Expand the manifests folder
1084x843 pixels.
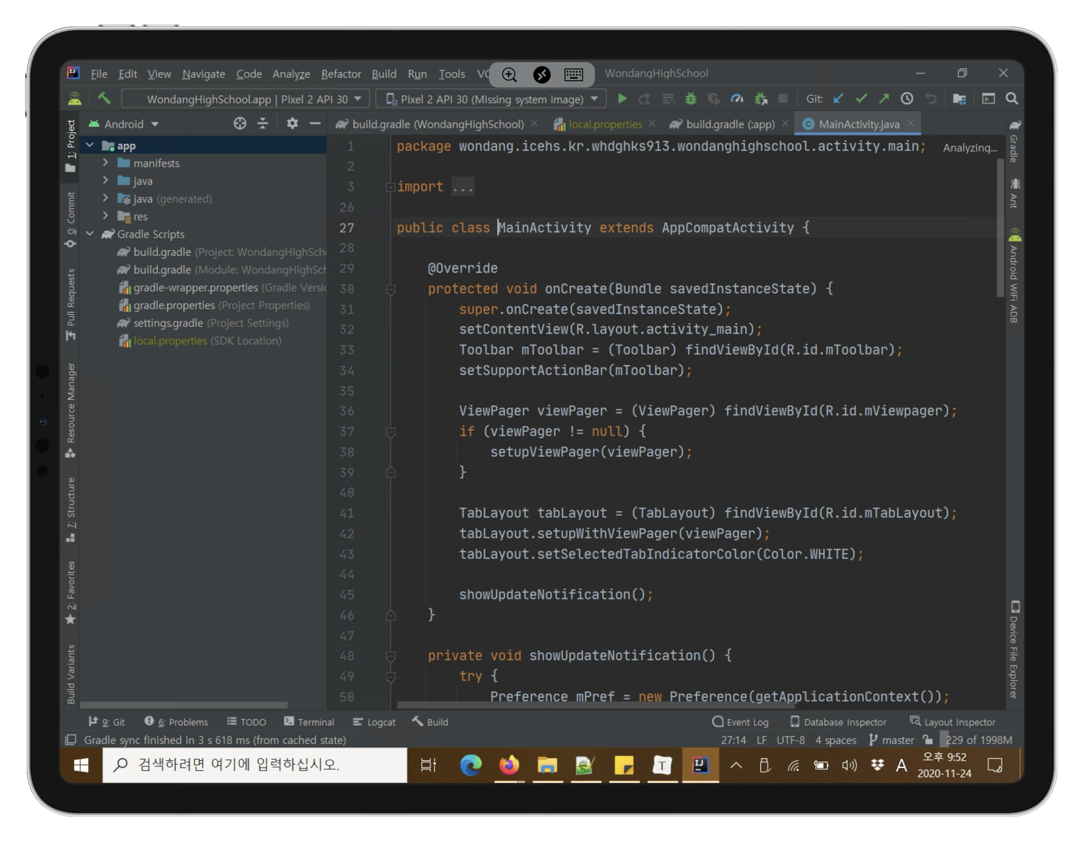(105, 163)
